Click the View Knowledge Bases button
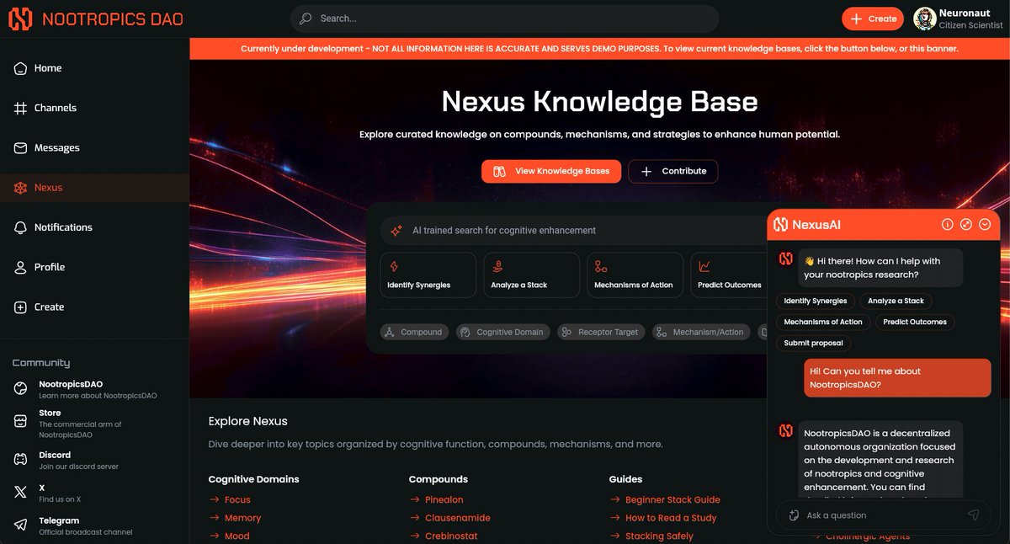The height and width of the screenshot is (544, 1010). [551, 171]
